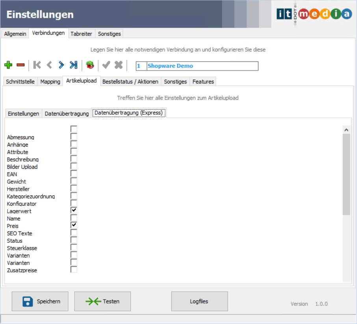Click the refresh connection icon

point(90,65)
